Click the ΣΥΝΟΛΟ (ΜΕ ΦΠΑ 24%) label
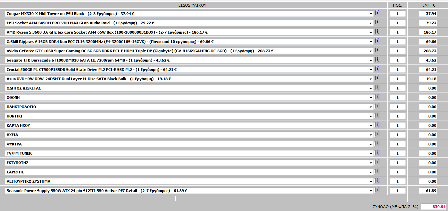The image size is (448, 211). tap(395, 207)
